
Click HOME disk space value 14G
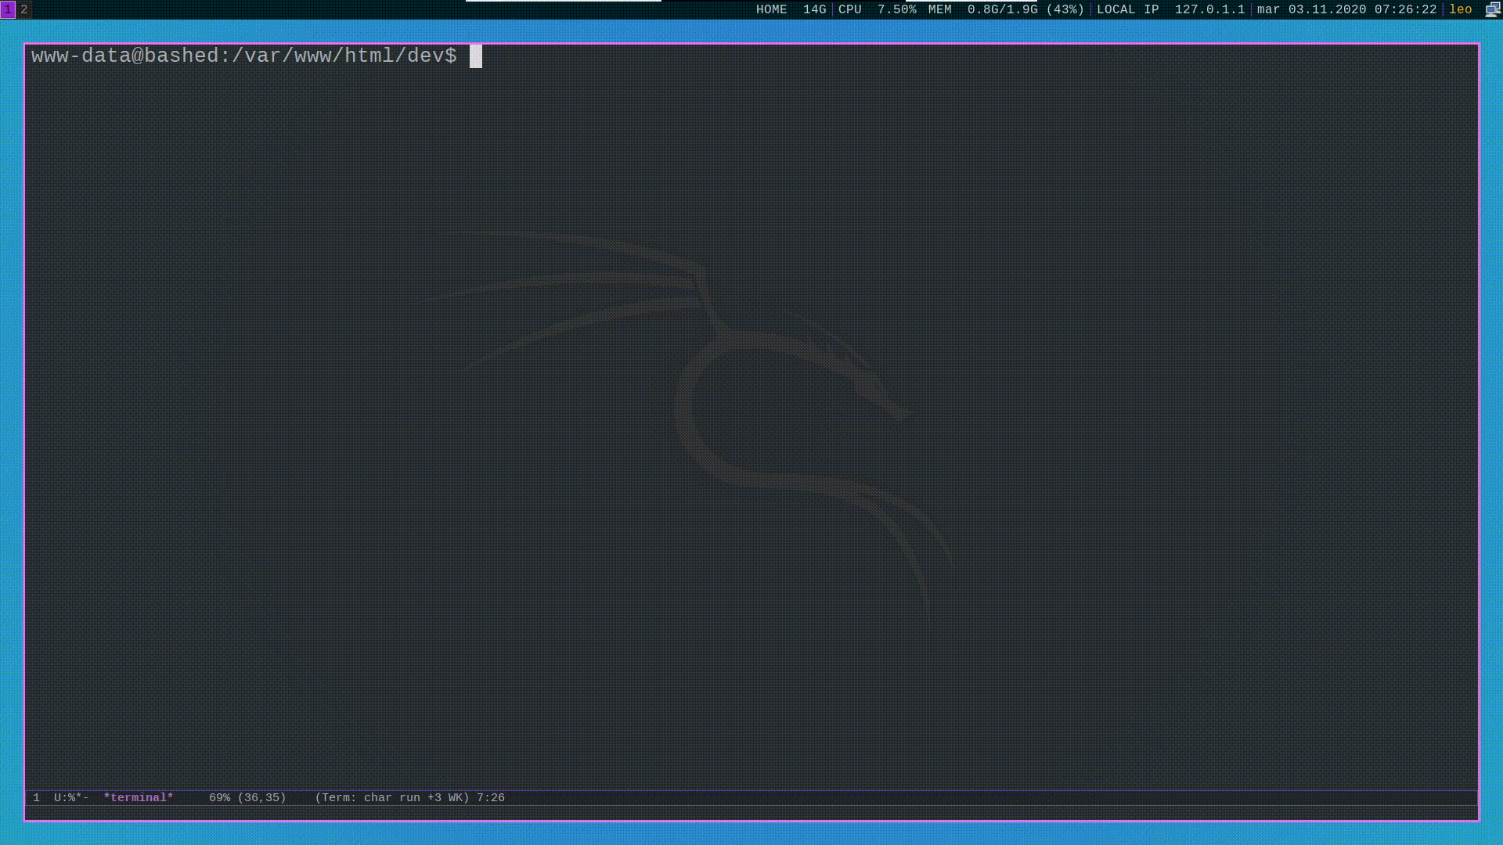814,9
